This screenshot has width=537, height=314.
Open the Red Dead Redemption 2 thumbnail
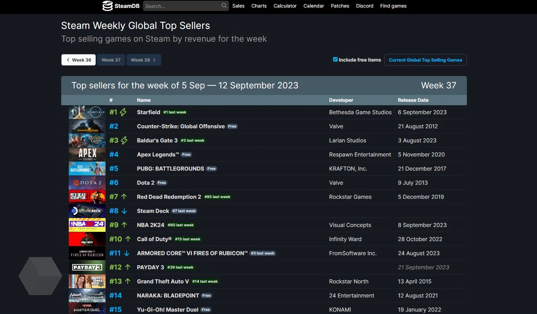87,197
